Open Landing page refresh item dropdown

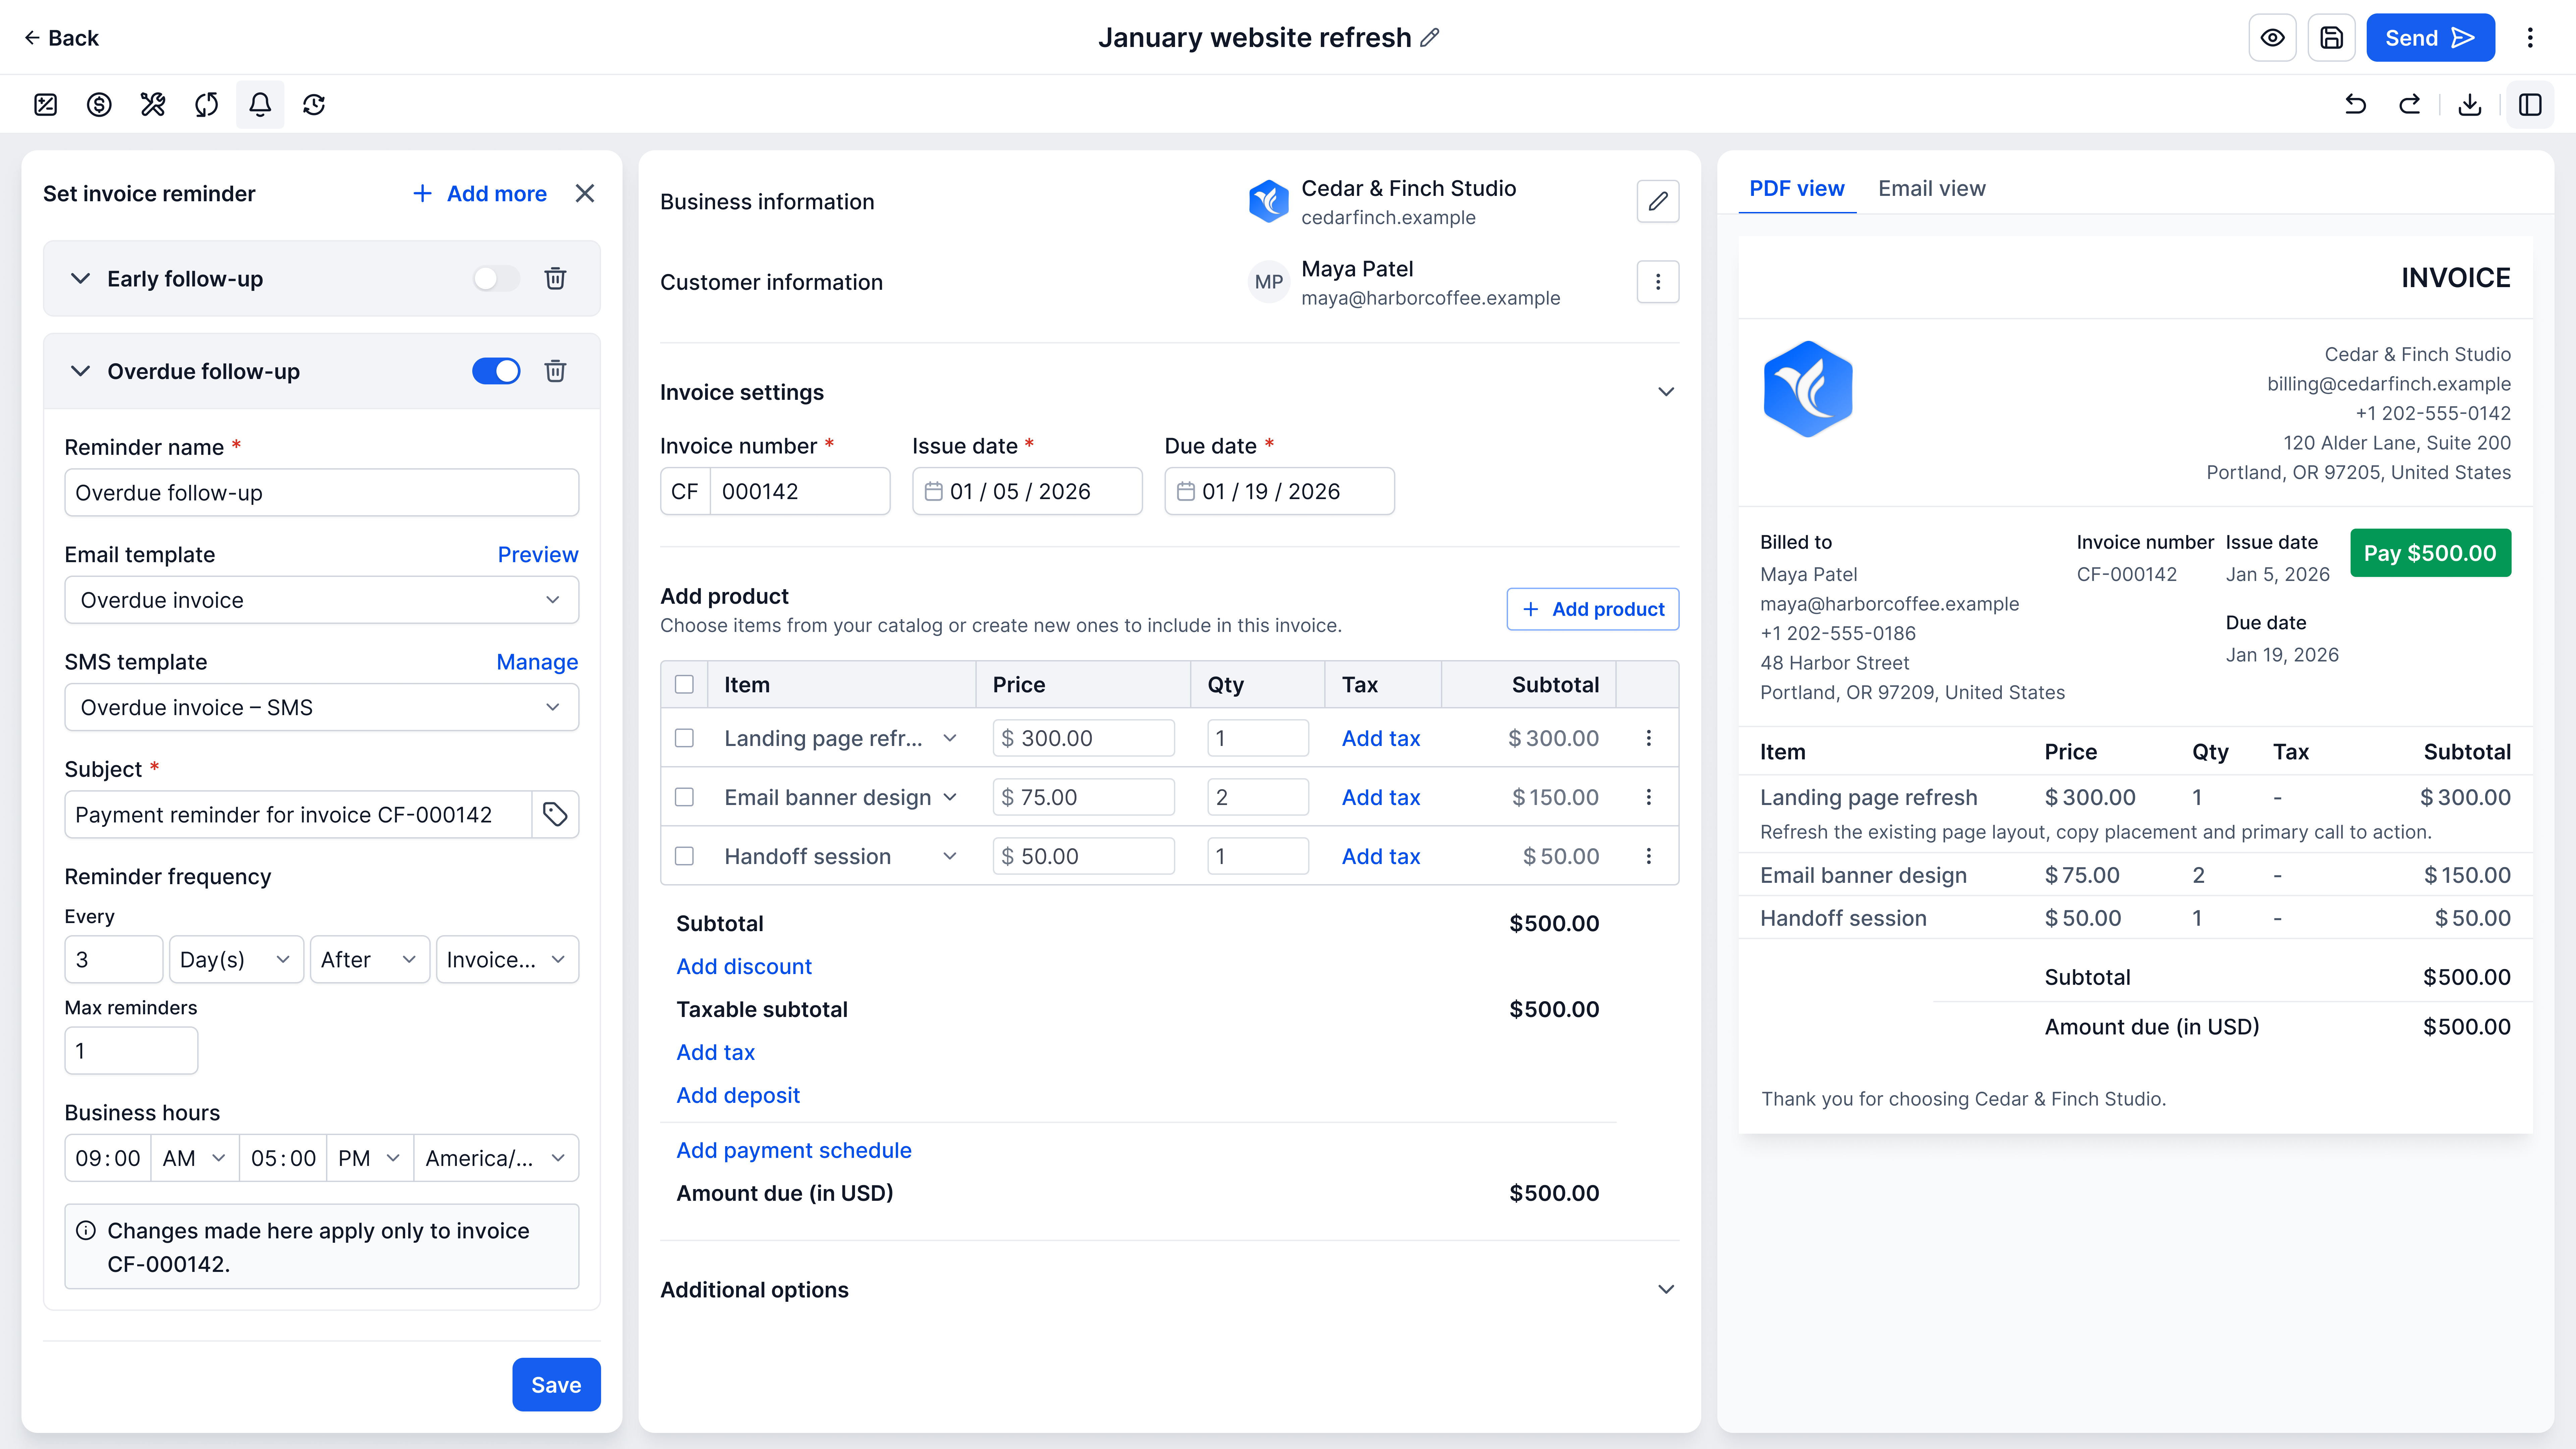pos(950,738)
